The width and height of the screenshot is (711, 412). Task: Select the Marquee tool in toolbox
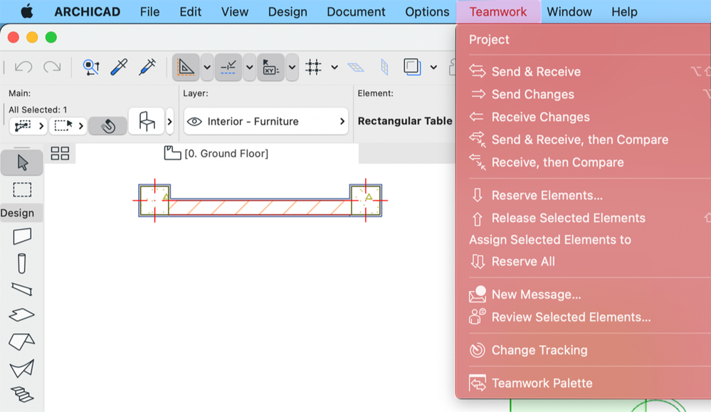(22, 189)
